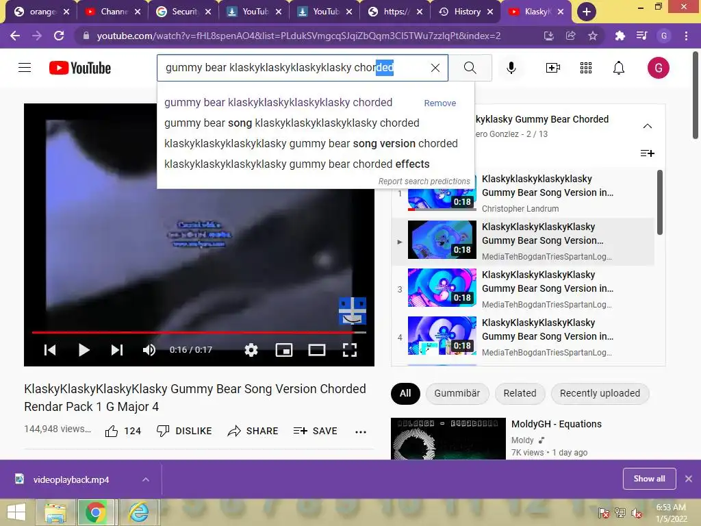Click the magnifier search button
Viewport: 701px width, 526px height.
tap(470, 68)
